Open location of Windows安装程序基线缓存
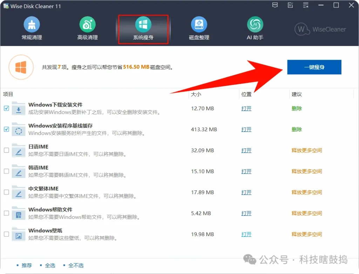 (246, 129)
